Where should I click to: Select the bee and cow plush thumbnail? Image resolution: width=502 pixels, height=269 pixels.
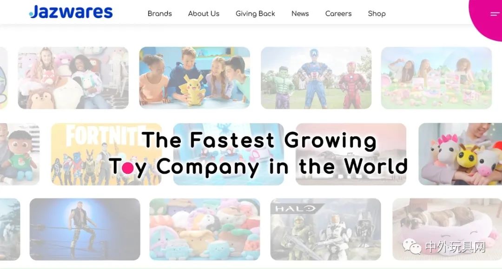pyautogui.click(x=460, y=154)
